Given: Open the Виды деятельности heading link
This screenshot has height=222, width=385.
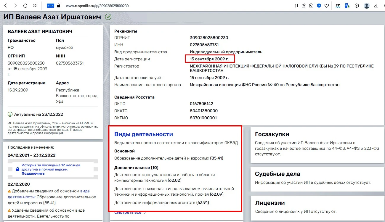Looking at the screenshot, I should coord(144,134).
